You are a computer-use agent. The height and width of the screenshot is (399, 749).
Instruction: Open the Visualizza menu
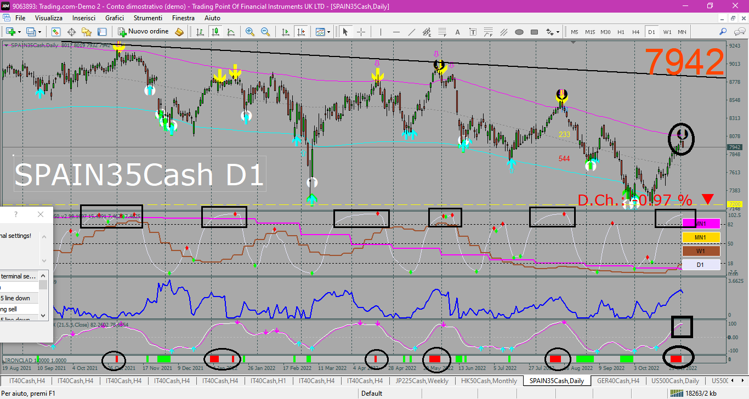point(49,18)
